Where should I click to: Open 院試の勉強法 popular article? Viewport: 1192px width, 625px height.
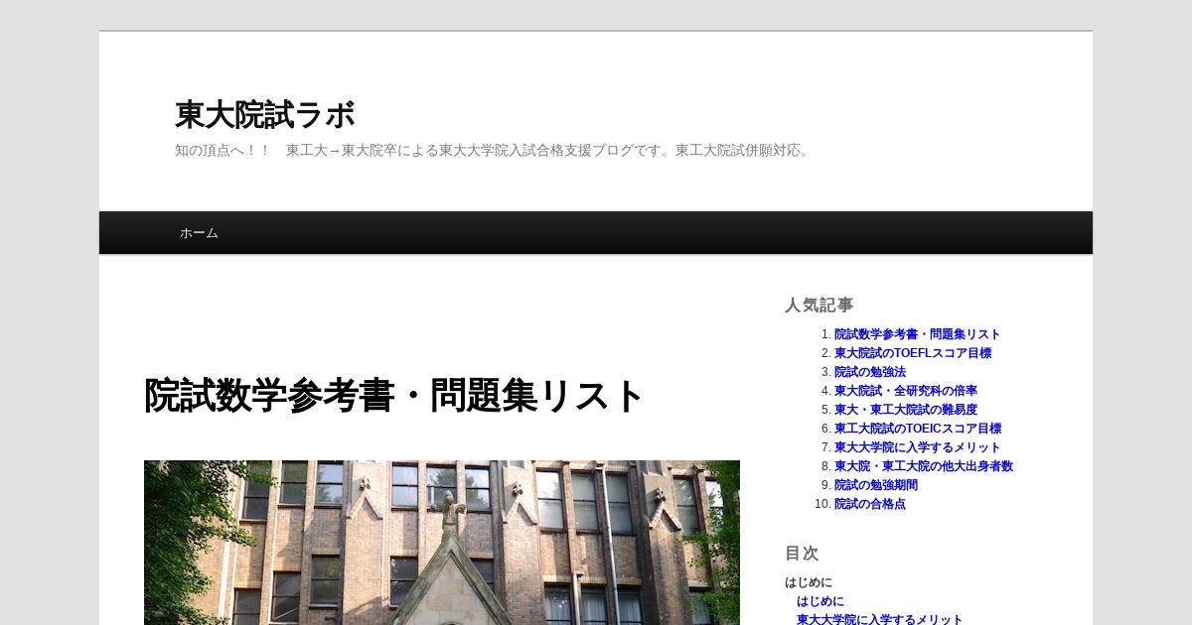pyautogui.click(x=870, y=372)
